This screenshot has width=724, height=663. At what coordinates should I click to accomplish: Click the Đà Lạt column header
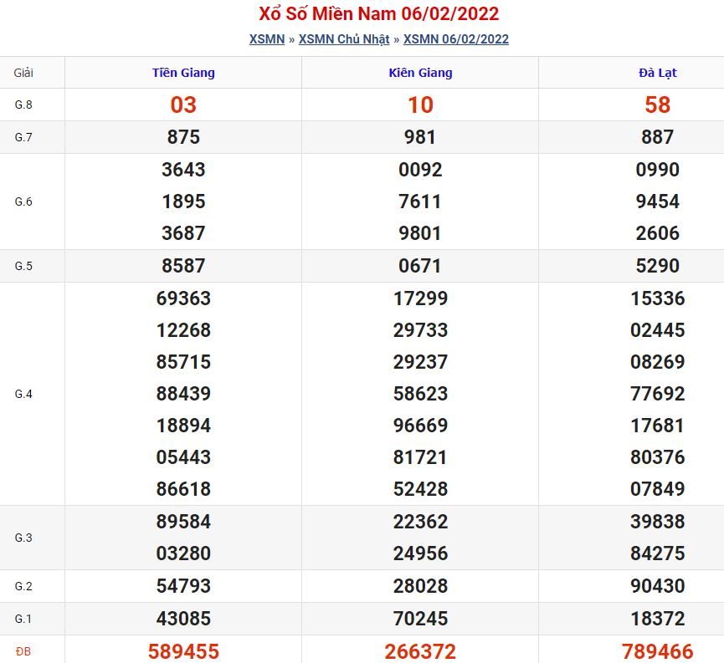(657, 73)
